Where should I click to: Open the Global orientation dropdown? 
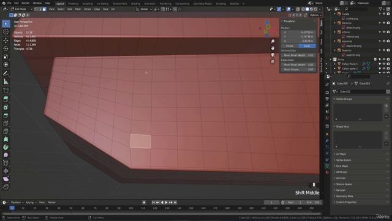pos(144,9)
